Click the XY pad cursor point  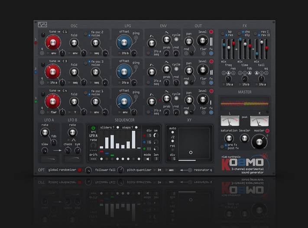pos(191,152)
